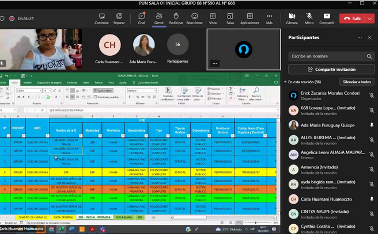Click the yellow row cell '193'
The width and height of the screenshot is (378, 234).
(66, 171)
